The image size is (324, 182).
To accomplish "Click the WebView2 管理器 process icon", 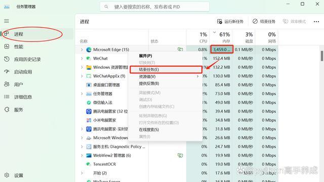I will (x=89, y=155).
